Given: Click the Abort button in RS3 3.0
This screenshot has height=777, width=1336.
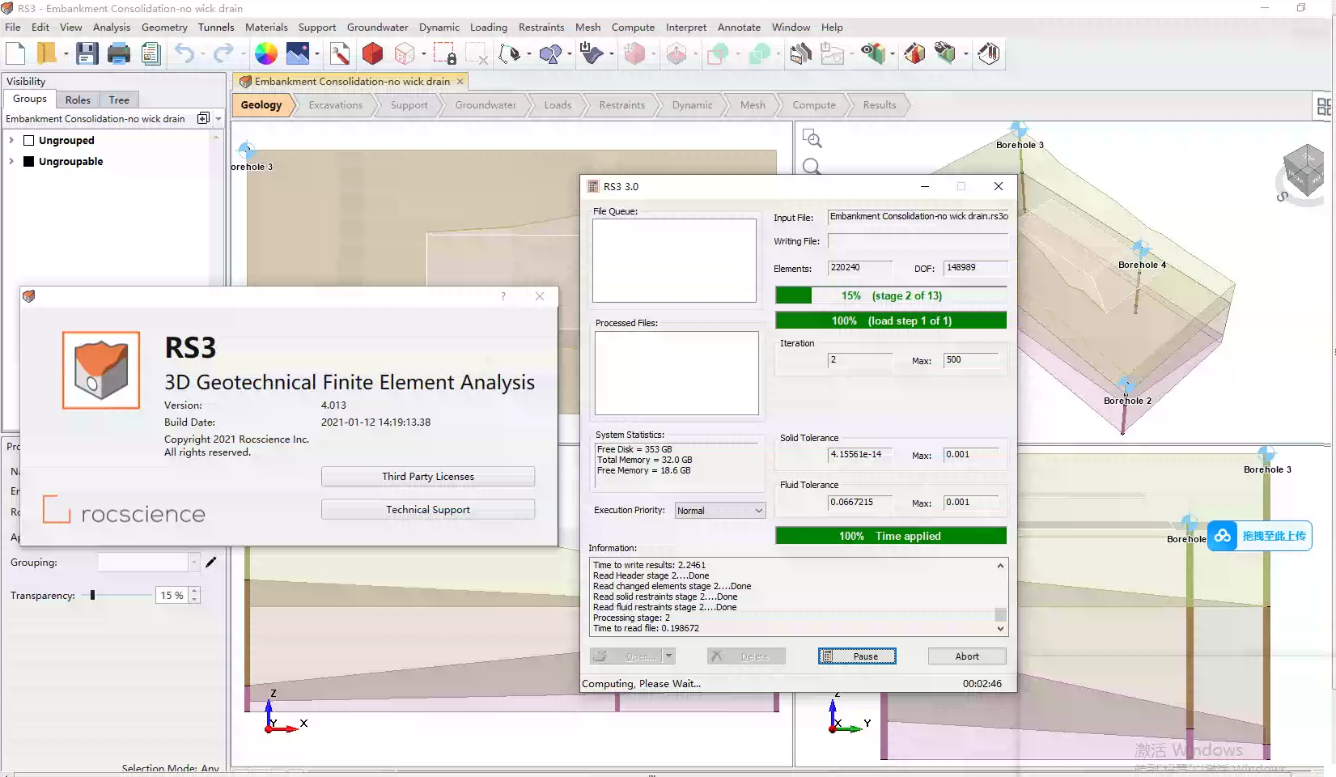Looking at the screenshot, I should [967, 656].
